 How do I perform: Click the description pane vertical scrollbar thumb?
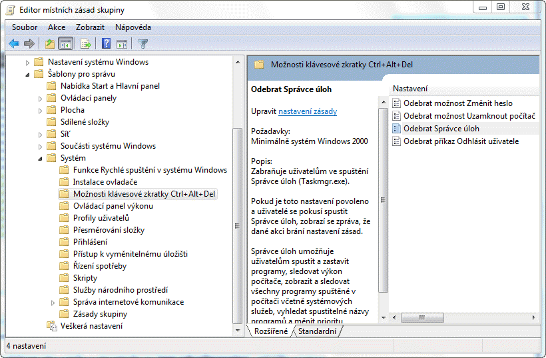tap(383, 200)
